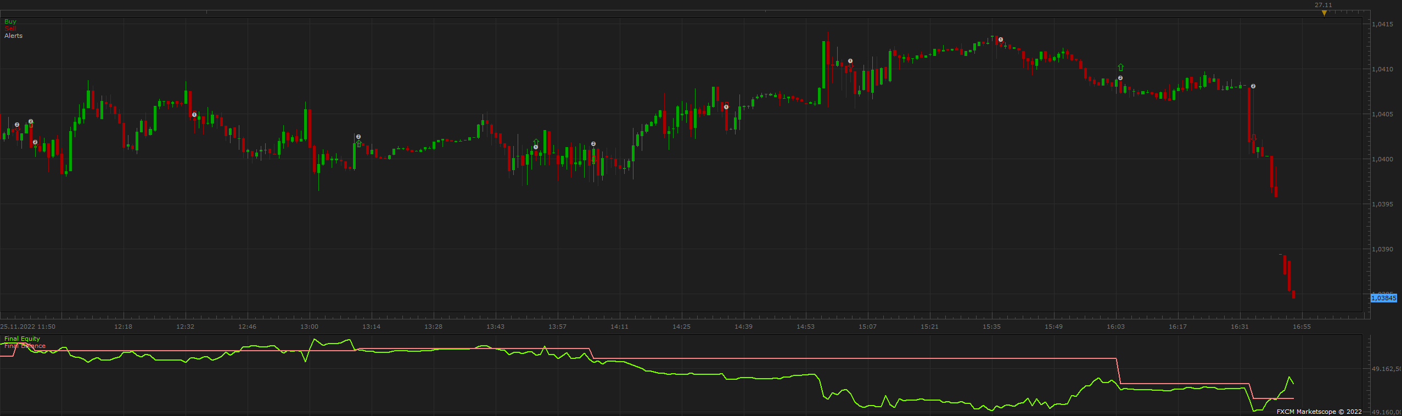This screenshot has height=416, width=1402.
Task: Click equity axis value 49.162,5
Action: [1386, 369]
